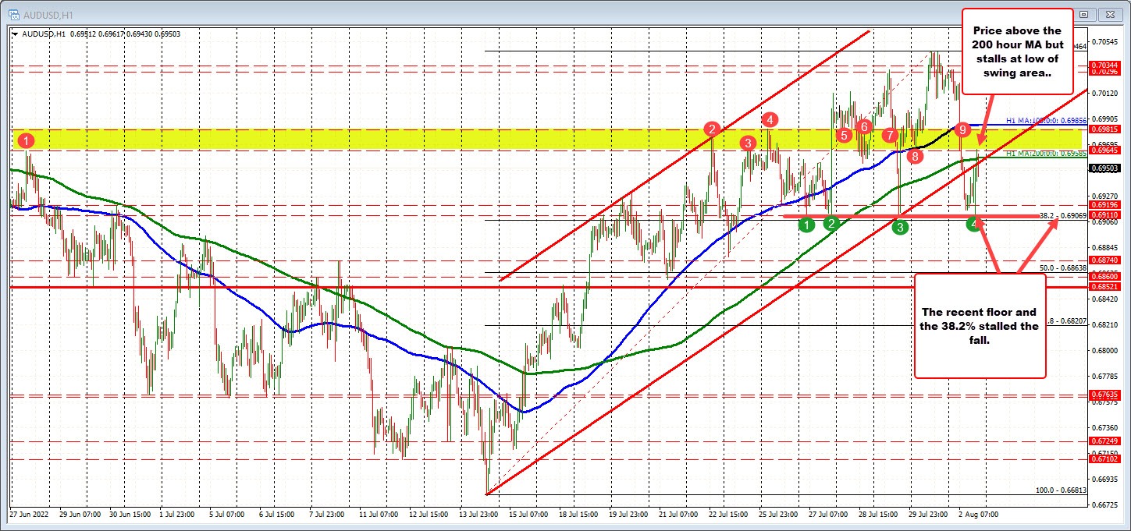Select green marker 4 near the 38.2 retracement
This screenshot has height=531, width=1131.
973,224
